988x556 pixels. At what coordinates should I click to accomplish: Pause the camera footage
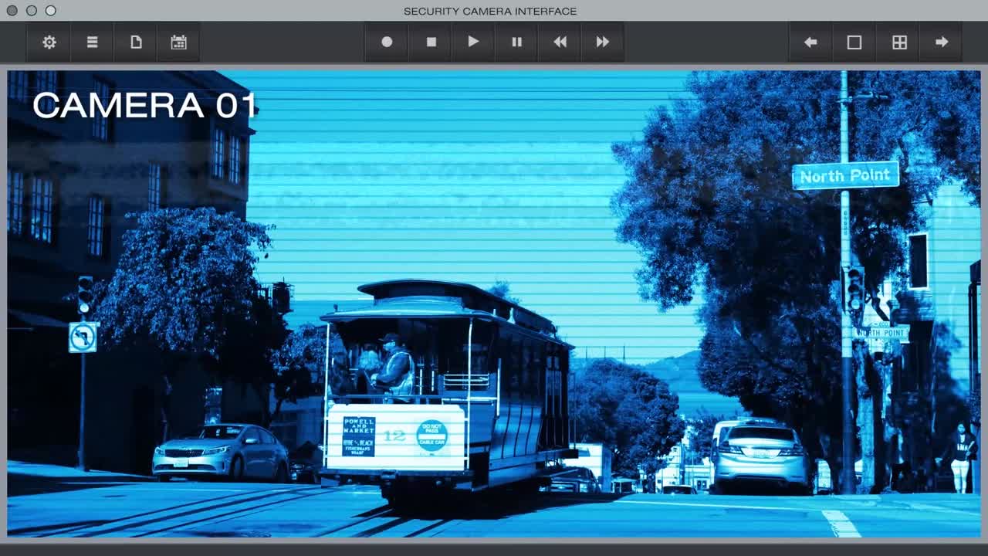(517, 42)
